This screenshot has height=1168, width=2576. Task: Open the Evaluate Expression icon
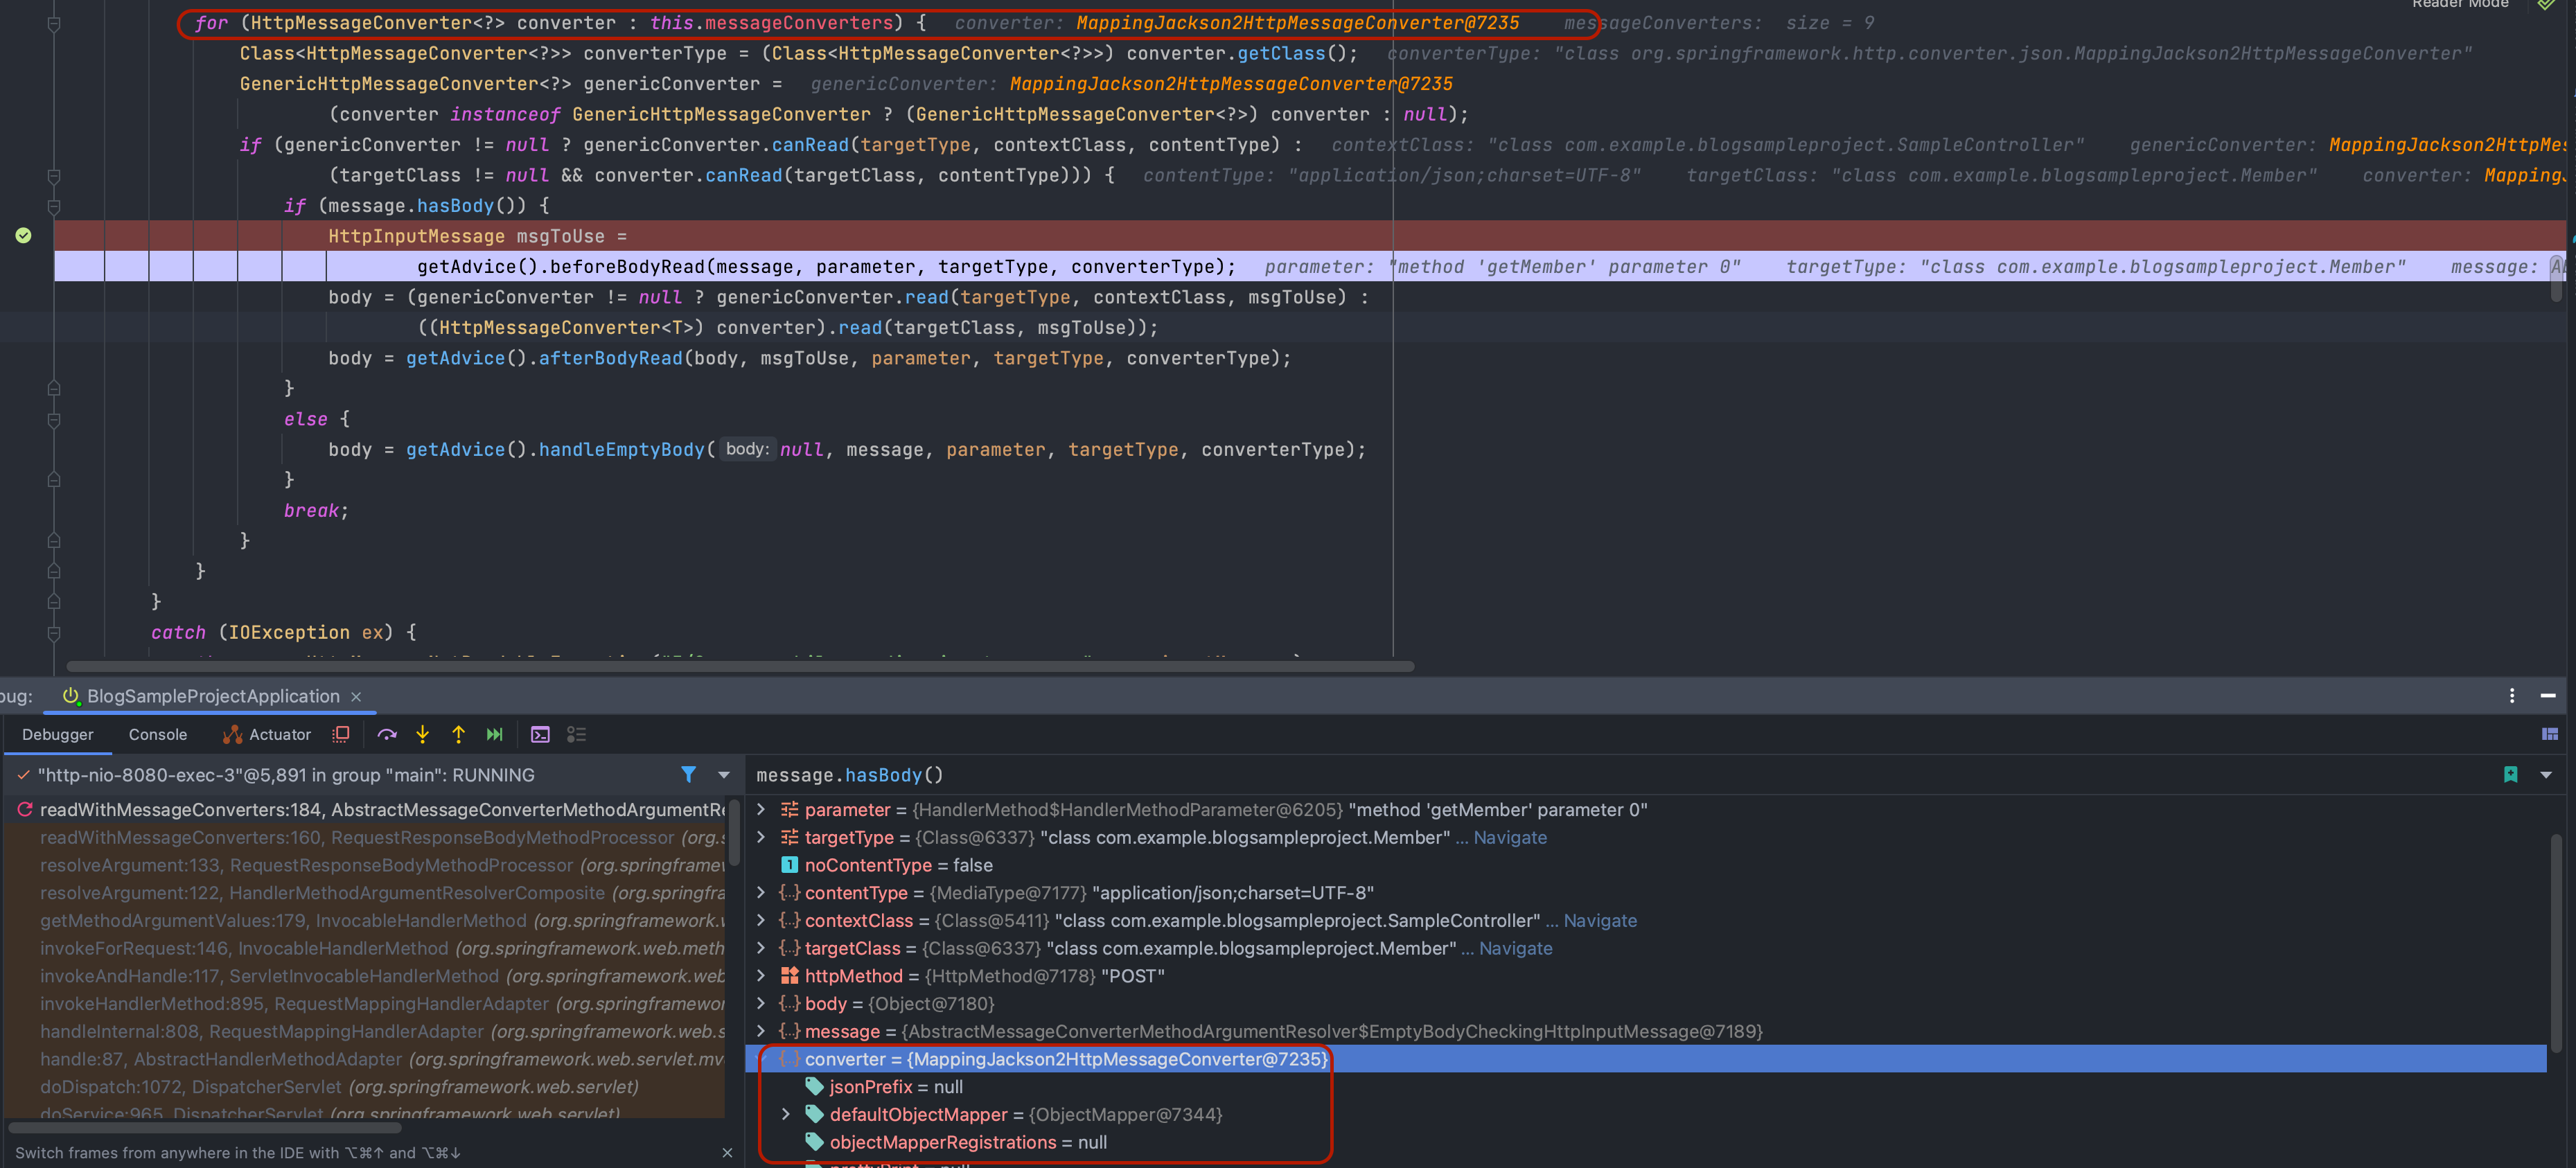coord(540,734)
